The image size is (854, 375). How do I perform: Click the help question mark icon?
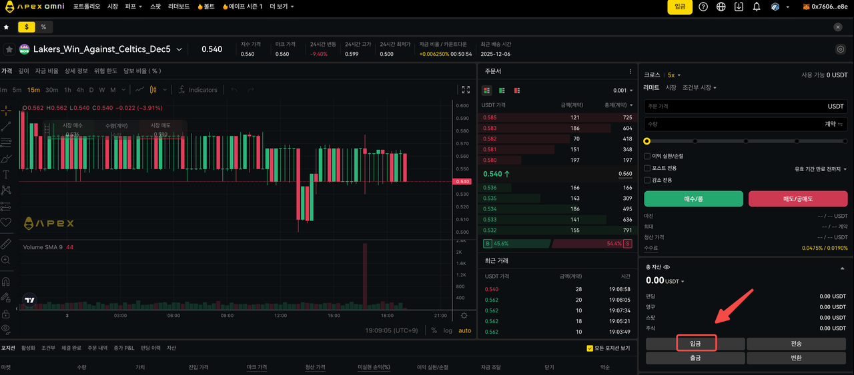tap(703, 7)
